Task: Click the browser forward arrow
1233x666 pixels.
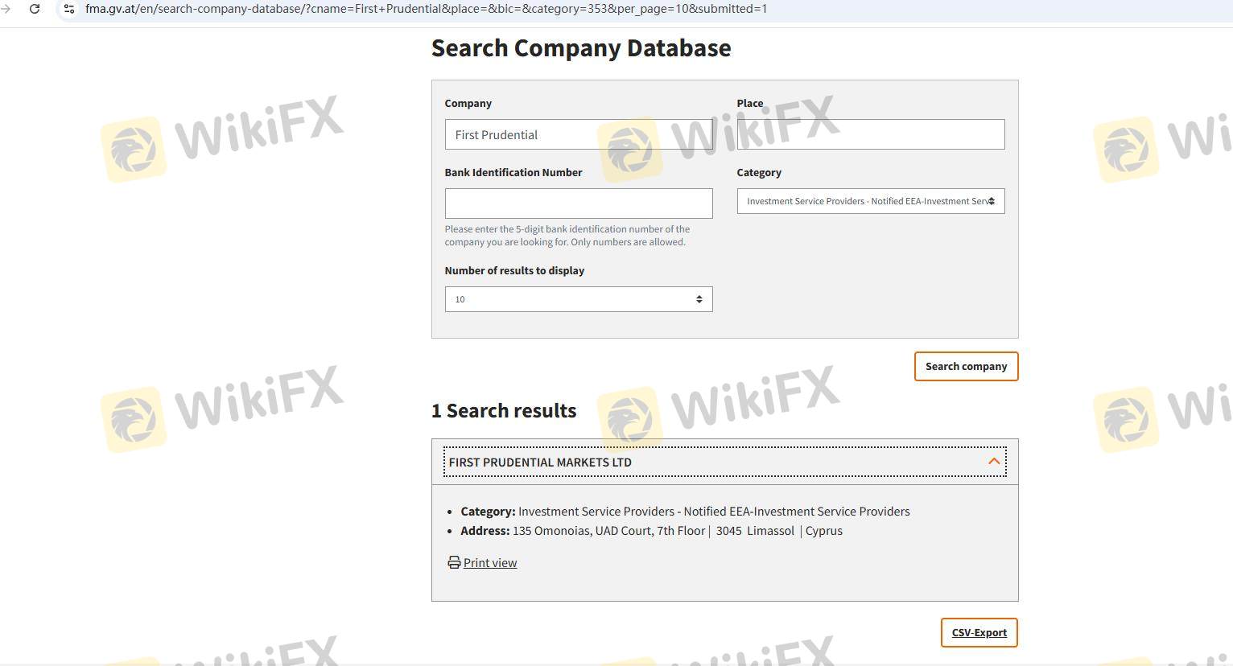Action: point(6,9)
